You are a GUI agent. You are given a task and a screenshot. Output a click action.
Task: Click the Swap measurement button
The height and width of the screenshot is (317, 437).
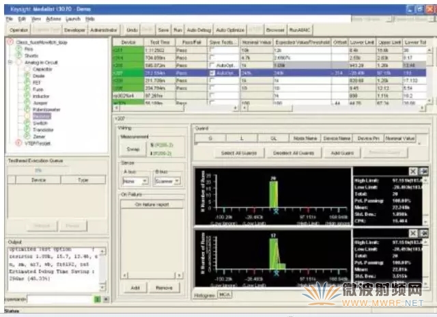(x=133, y=149)
